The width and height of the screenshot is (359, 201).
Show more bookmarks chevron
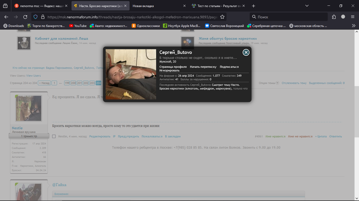[x=353, y=26]
